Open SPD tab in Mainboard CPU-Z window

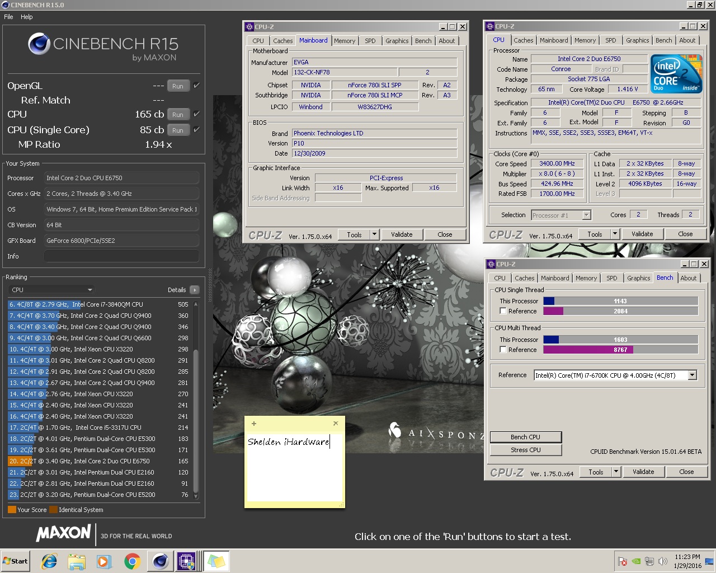click(x=370, y=41)
